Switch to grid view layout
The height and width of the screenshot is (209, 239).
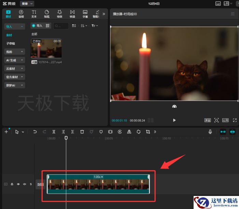pyautogui.click(x=74, y=26)
